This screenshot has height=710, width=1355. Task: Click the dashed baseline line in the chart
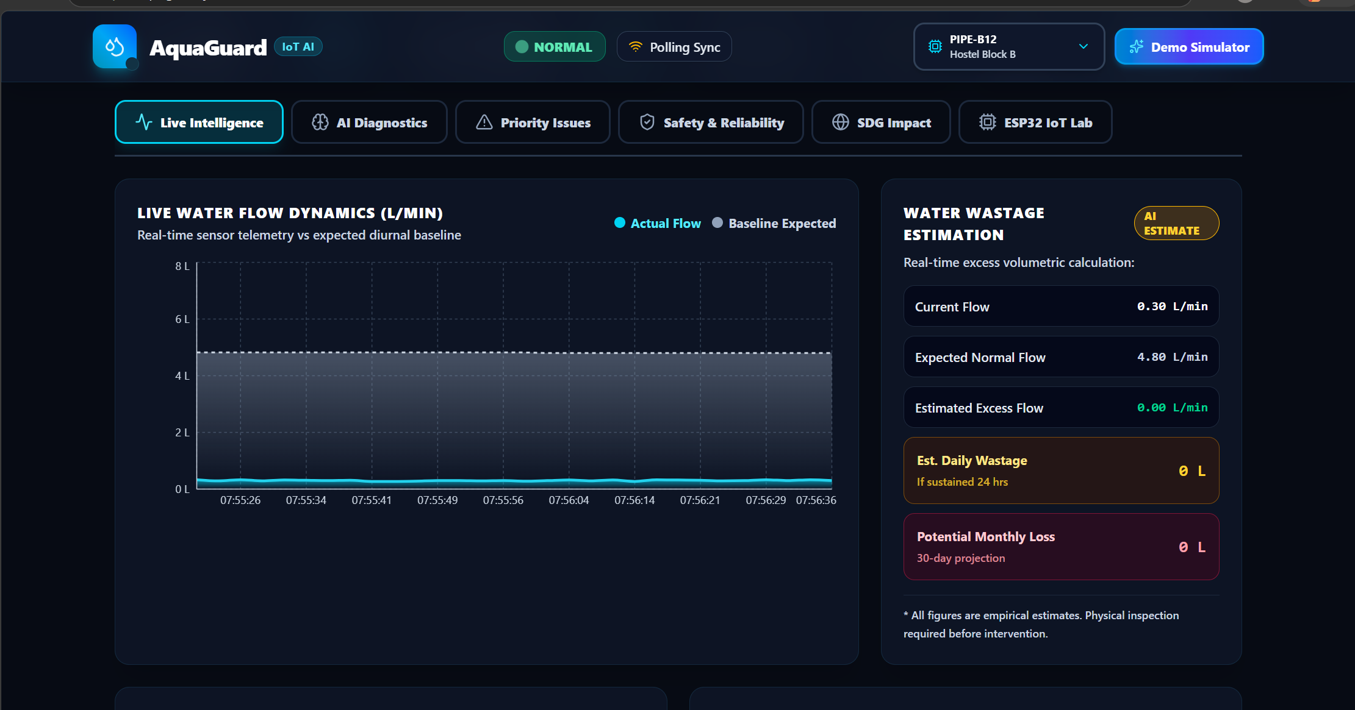tap(514, 352)
